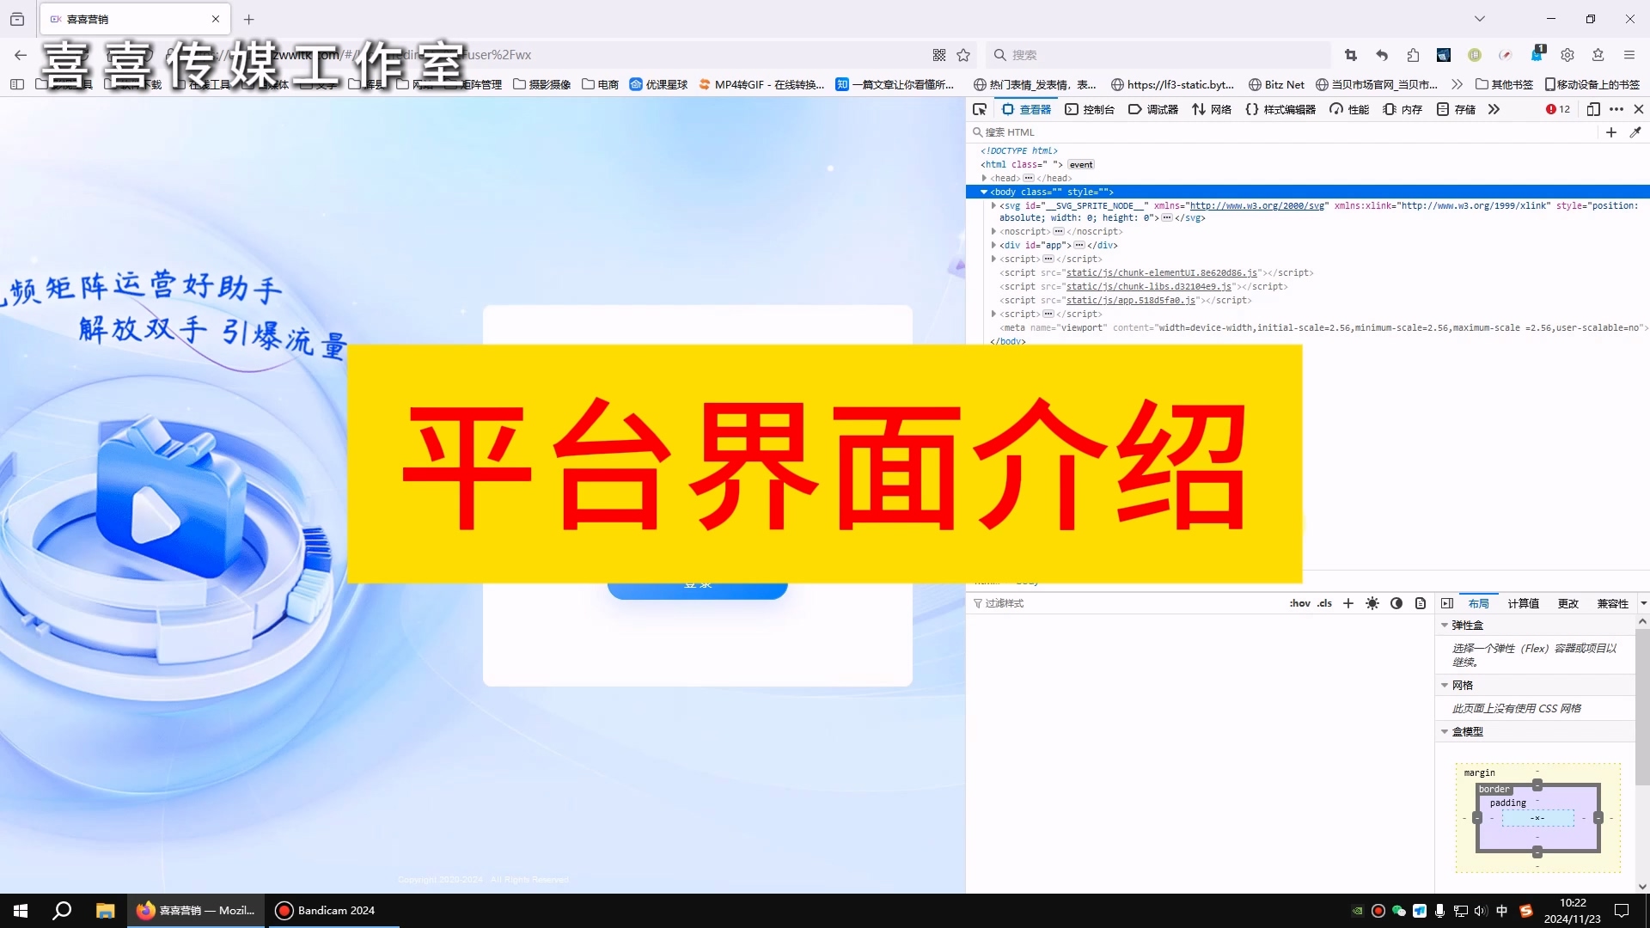Activate the element picker in devtools
The height and width of the screenshot is (928, 1650).
click(x=980, y=109)
